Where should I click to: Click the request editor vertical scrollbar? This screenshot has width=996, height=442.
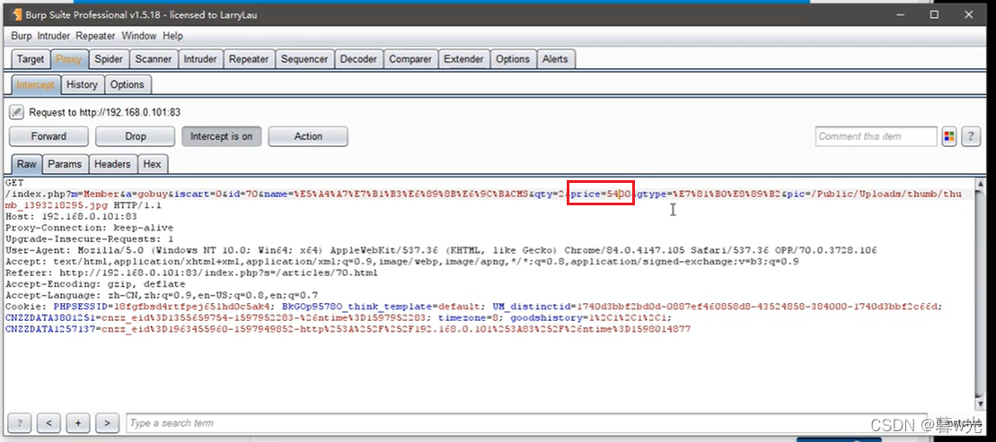pos(980,291)
